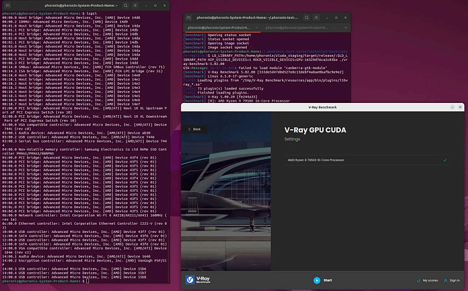Open hamburger menu of lspci terminal
Screen dimensions: 468x291
[135, 5]
